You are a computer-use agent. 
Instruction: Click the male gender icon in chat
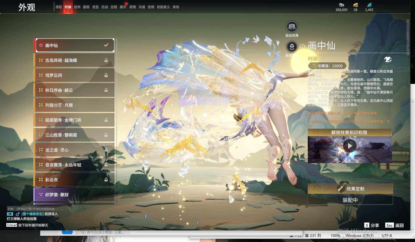pos(18,214)
